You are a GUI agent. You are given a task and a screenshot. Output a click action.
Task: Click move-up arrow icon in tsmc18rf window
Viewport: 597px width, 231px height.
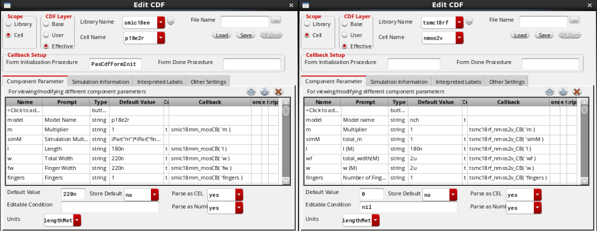[549, 92]
